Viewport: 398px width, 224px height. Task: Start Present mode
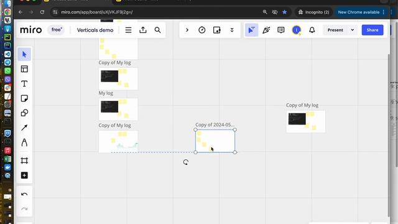335,30
